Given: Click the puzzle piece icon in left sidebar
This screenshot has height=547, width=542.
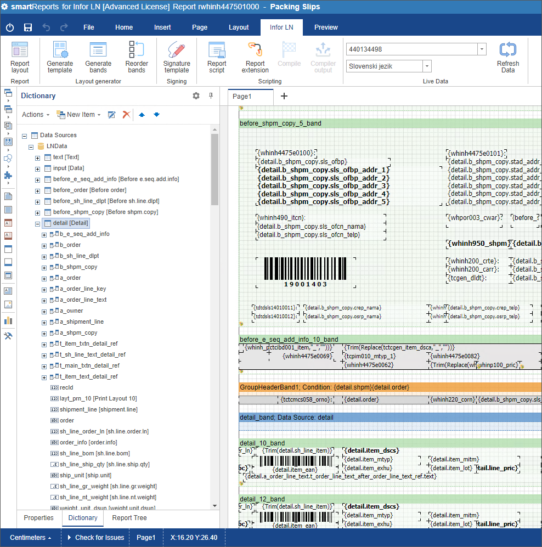Looking at the screenshot, I should tap(8, 175).
